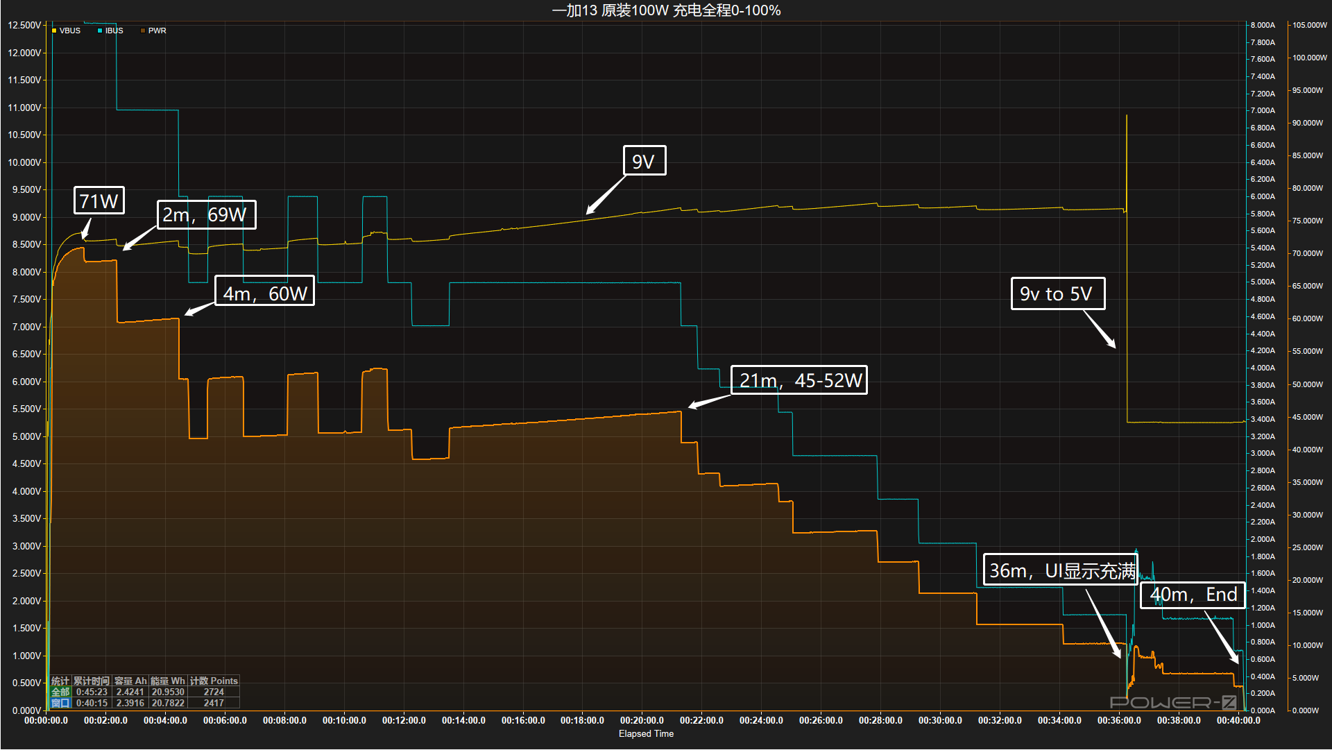Click the 00:00:00.0 time axis tick
This screenshot has height=750, width=1332.
point(46,721)
